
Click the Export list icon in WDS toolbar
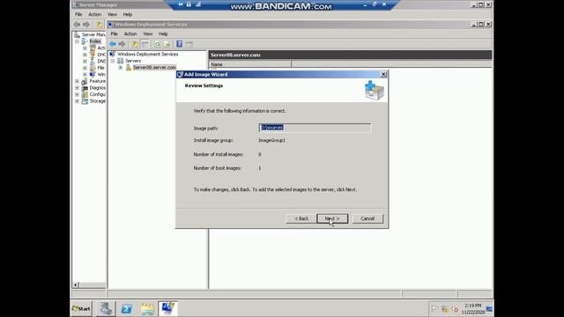pos(167,44)
